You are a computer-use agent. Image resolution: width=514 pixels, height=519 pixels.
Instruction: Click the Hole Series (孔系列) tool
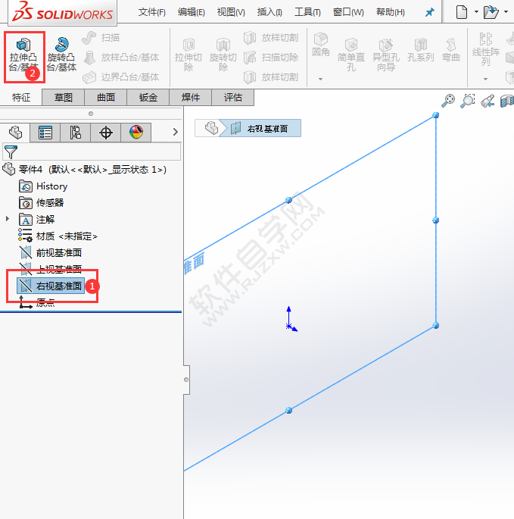click(x=420, y=51)
